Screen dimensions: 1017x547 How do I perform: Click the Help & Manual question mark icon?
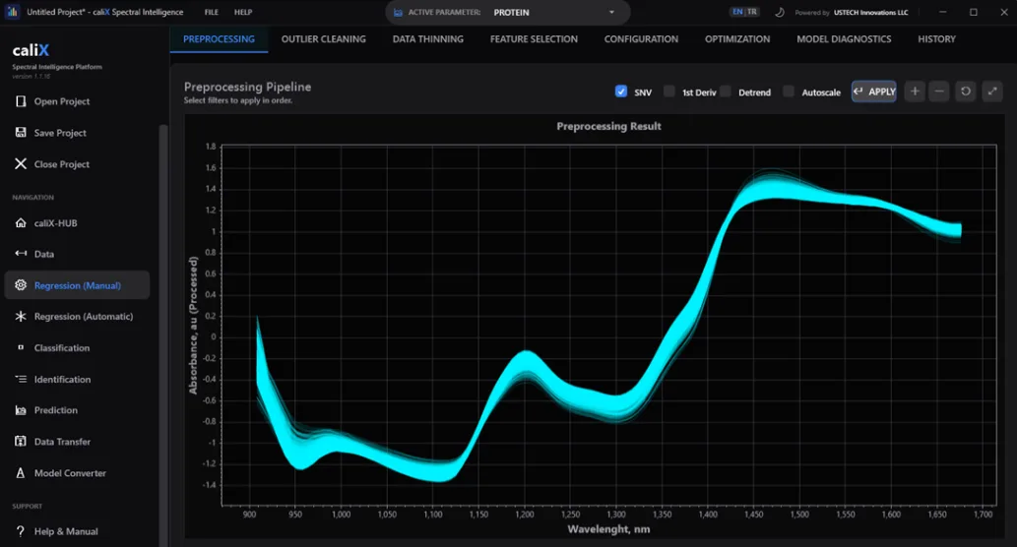(21, 531)
